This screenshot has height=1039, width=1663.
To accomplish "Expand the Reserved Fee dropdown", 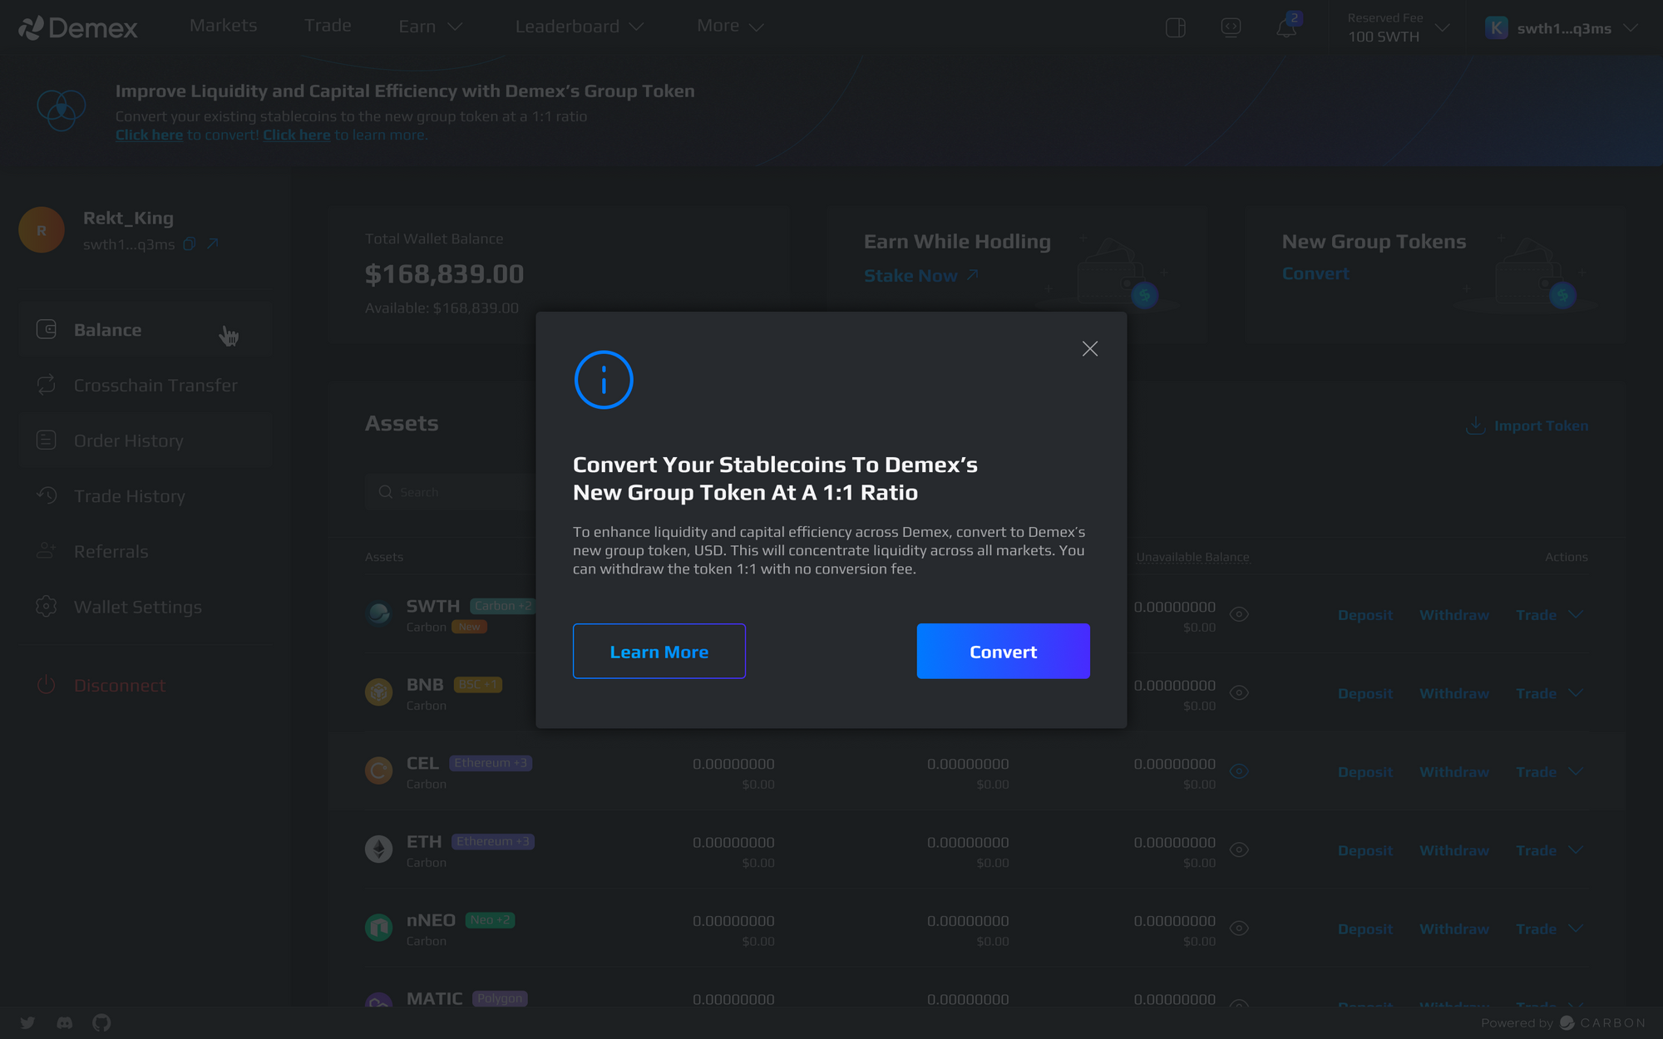I will click(x=1399, y=27).
